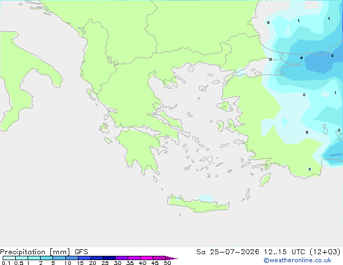
Task: Click the 25–30 mm navy legend swatch
Action: click(x=109, y=258)
